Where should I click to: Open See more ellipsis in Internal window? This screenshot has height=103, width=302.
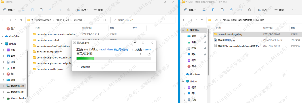pyautogui.click(x=113, y=10)
